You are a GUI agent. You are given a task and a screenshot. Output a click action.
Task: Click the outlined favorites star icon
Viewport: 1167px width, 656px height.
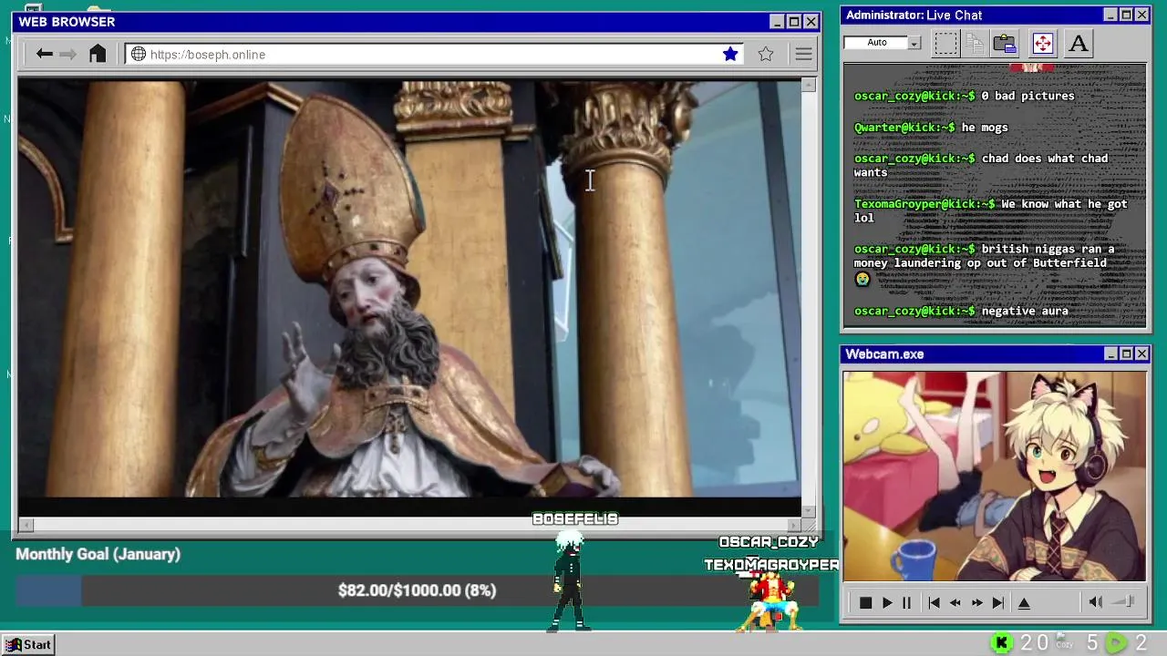[766, 55]
